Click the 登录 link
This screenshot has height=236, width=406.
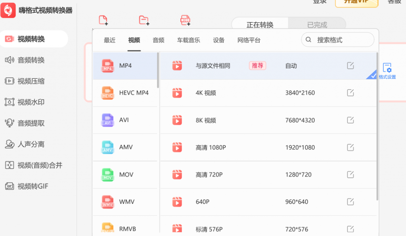320,2
